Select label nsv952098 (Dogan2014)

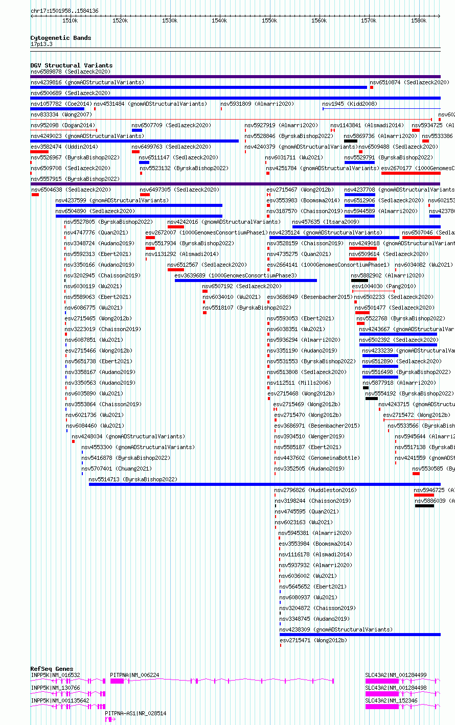point(63,125)
